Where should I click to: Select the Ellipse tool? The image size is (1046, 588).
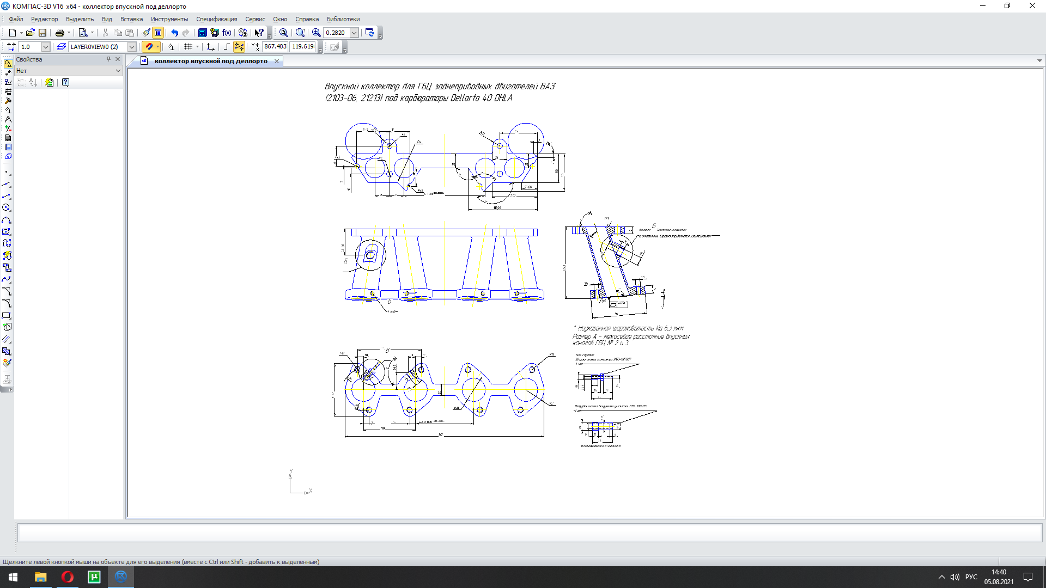point(7,232)
